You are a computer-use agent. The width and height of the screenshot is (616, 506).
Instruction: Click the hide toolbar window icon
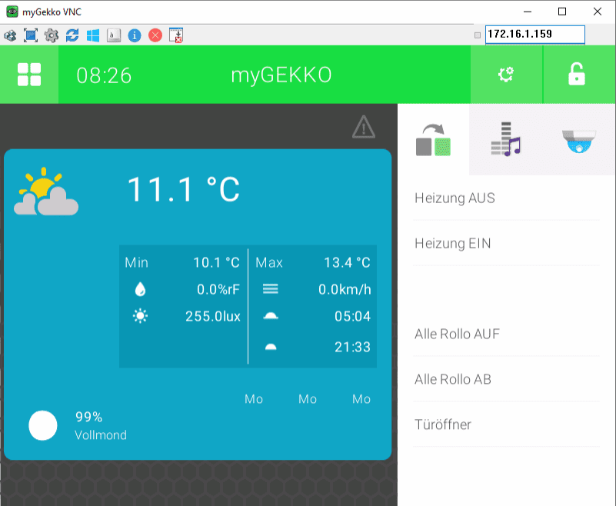tap(176, 35)
